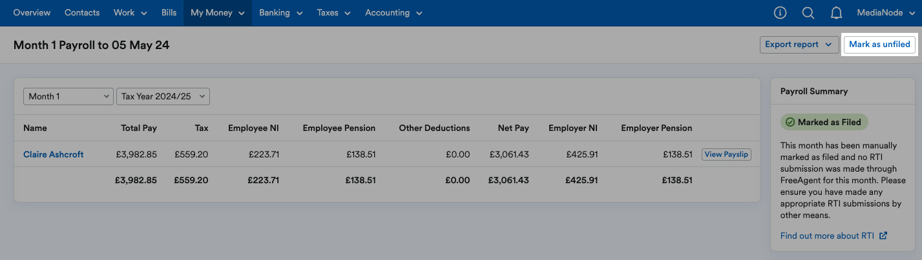922x260 pixels.
Task: Click the Total Pay column header
Action: click(139, 128)
